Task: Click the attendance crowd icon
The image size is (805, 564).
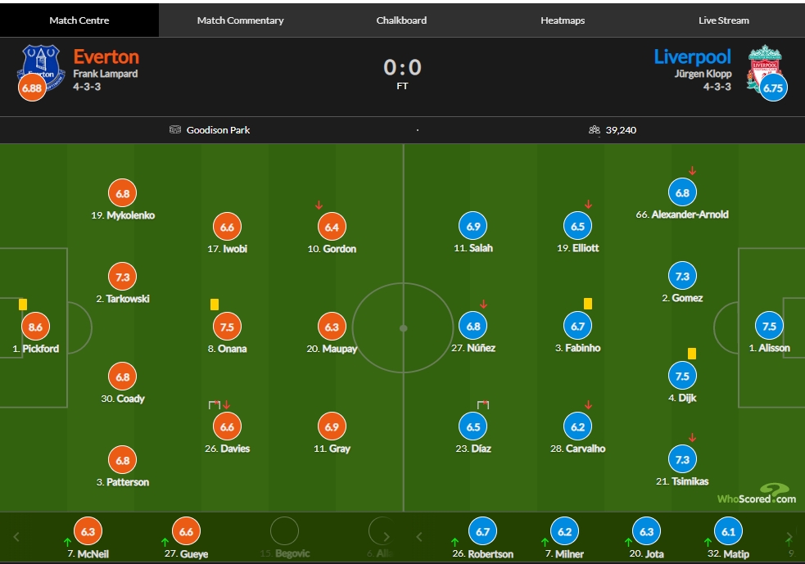Action: point(594,130)
